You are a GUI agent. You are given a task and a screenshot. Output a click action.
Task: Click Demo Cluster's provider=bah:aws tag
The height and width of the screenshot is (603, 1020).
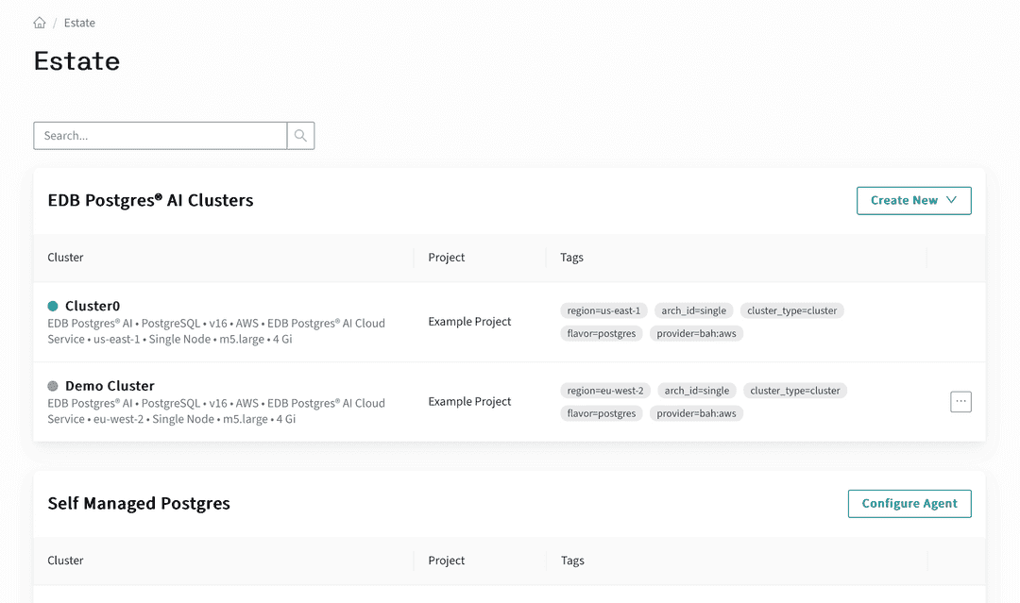[696, 413]
